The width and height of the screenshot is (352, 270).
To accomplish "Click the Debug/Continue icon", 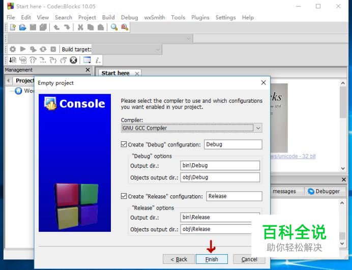I will 13,60.
